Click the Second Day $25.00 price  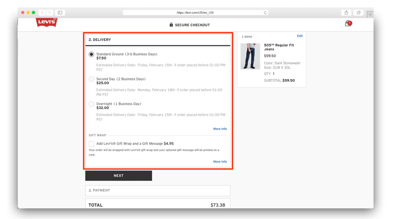pyautogui.click(x=102, y=83)
